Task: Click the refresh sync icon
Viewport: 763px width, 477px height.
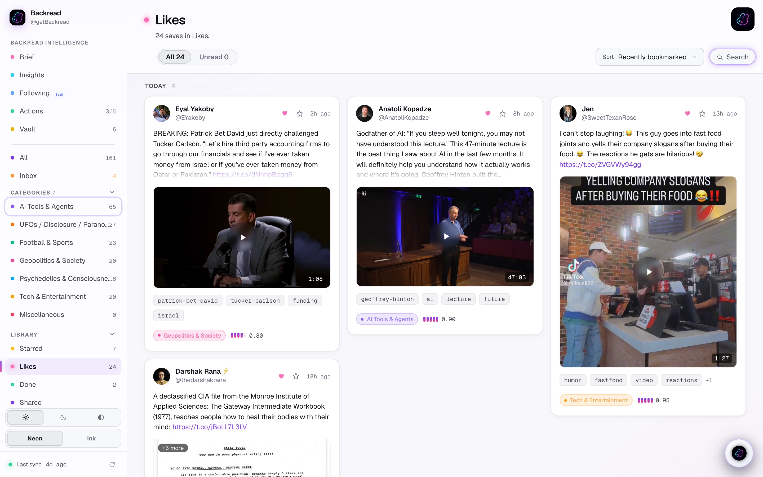Action: tap(112, 464)
